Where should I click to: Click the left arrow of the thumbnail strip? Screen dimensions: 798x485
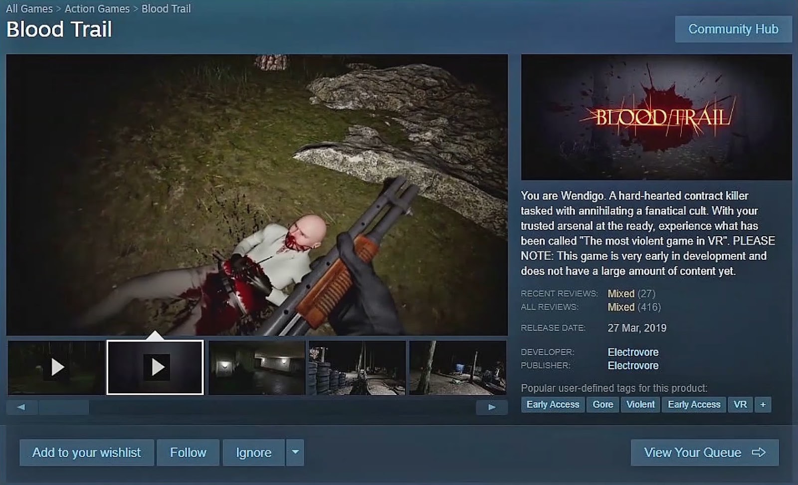click(x=21, y=407)
